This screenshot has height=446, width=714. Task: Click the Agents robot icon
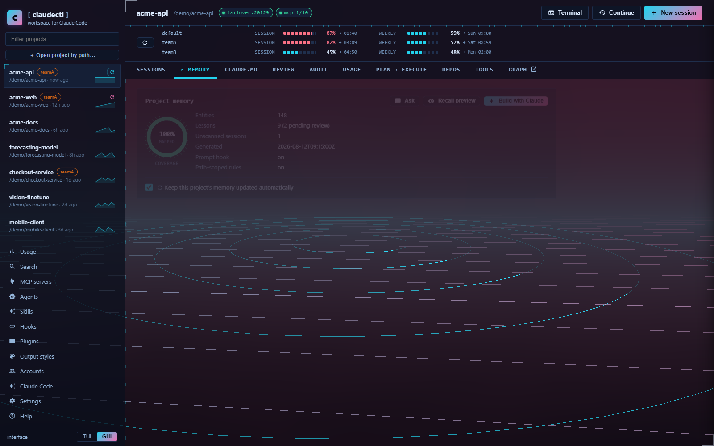point(12,297)
